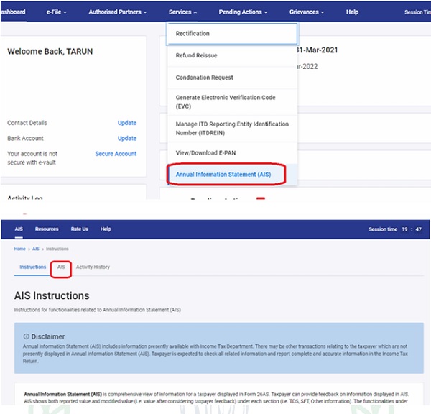Go to Home breadcrumb link
The height and width of the screenshot is (414, 431).
tap(20, 249)
